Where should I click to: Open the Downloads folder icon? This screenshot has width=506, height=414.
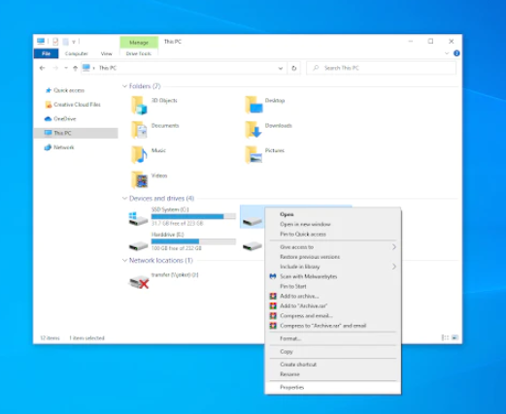253,129
